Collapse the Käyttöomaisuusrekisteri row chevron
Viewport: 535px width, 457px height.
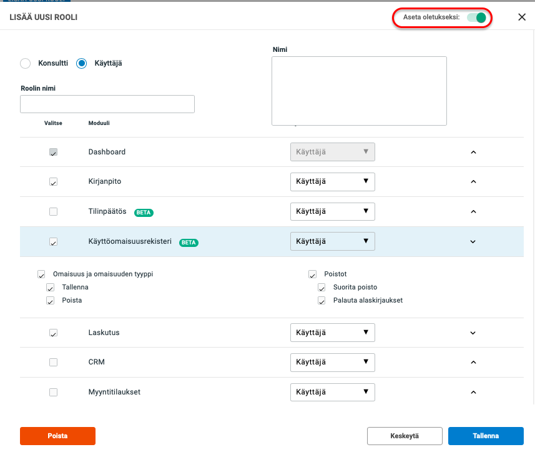tap(473, 242)
